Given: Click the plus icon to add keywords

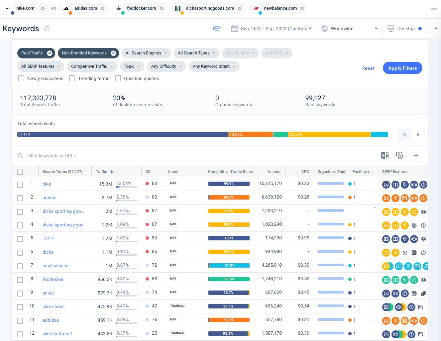Looking at the screenshot, I should pos(416,155).
